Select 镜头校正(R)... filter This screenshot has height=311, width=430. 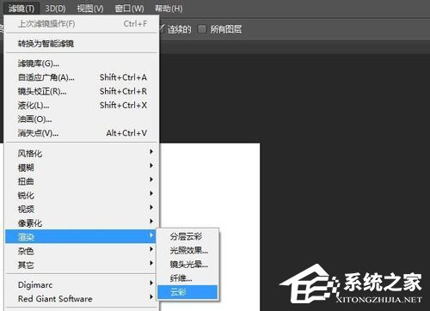pos(82,91)
